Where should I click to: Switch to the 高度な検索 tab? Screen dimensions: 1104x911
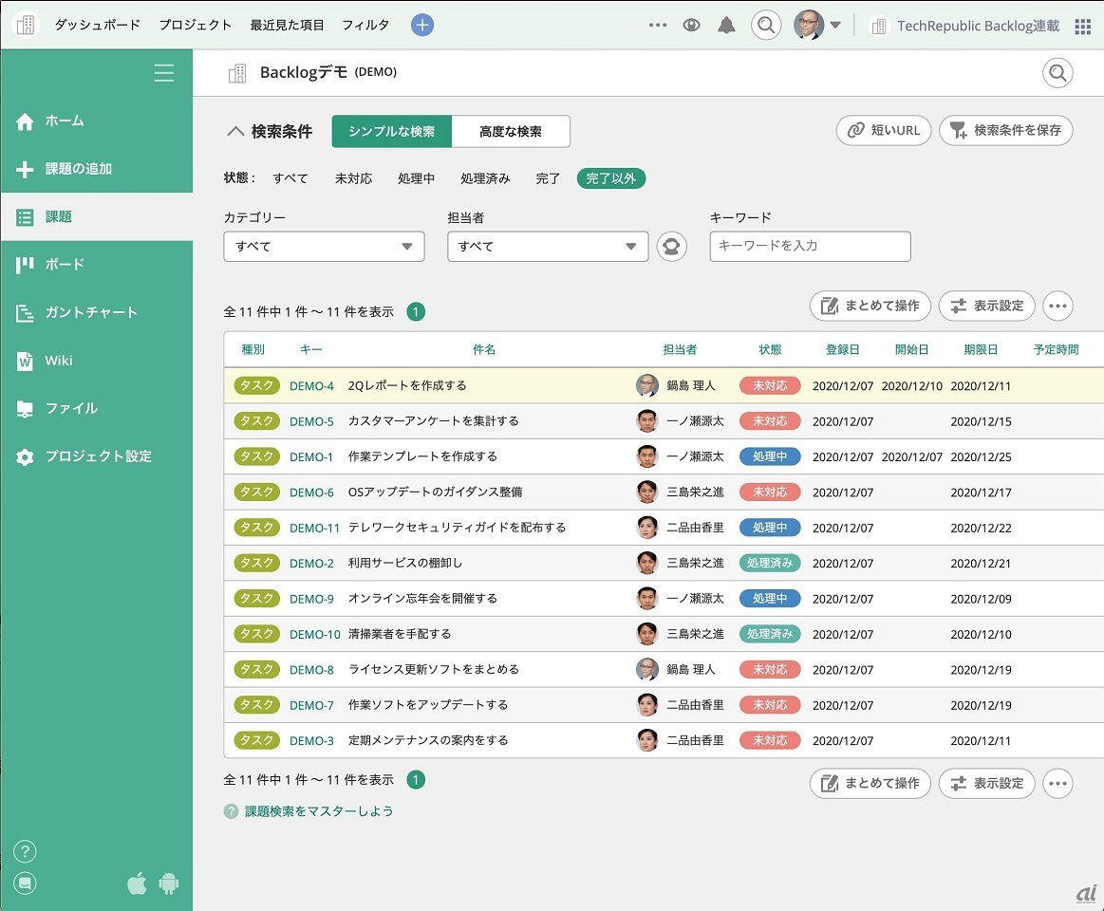pyautogui.click(x=511, y=132)
